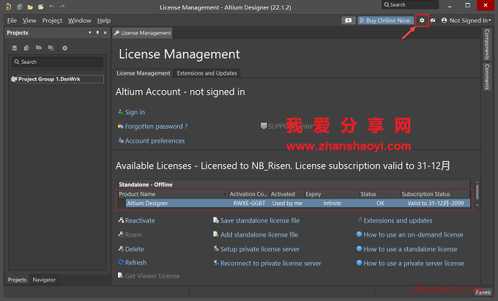Click the Open Project folder icon
Image resolution: width=498 pixels, height=301 pixels.
[x=41, y=7]
